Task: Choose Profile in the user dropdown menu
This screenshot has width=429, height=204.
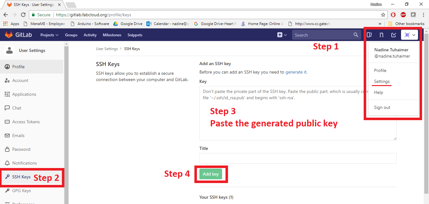Action: [380, 70]
